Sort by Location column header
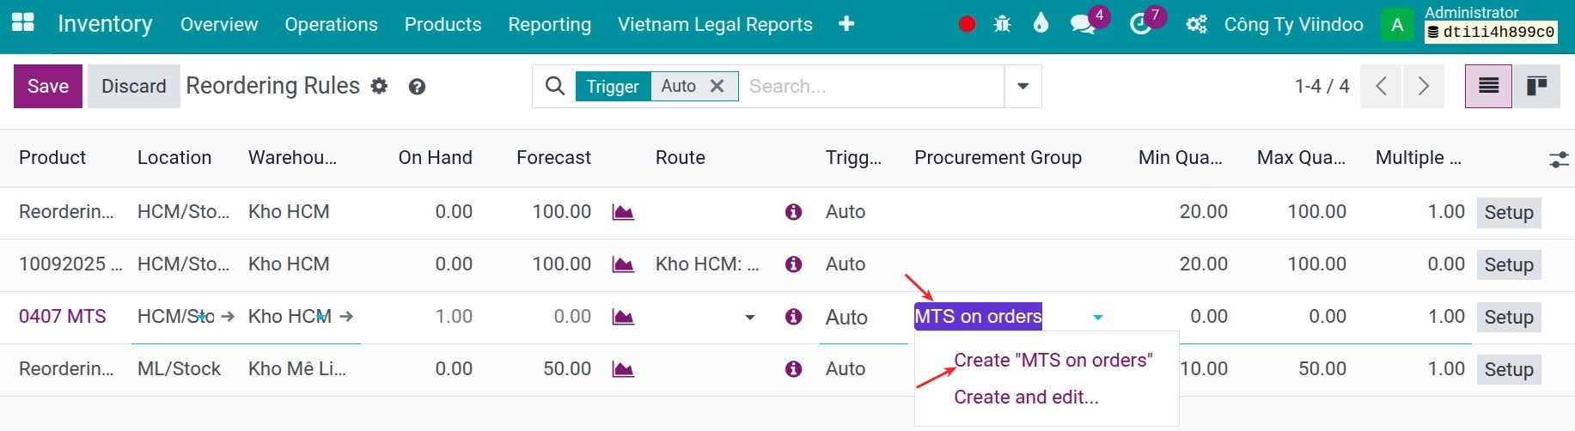Viewport: 1575px width, 431px height. point(174,158)
